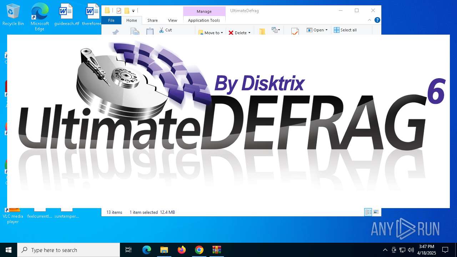Image resolution: width=457 pixels, height=257 pixels.
Task: Open File Explorer from the taskbar
Action: point(164,250)
